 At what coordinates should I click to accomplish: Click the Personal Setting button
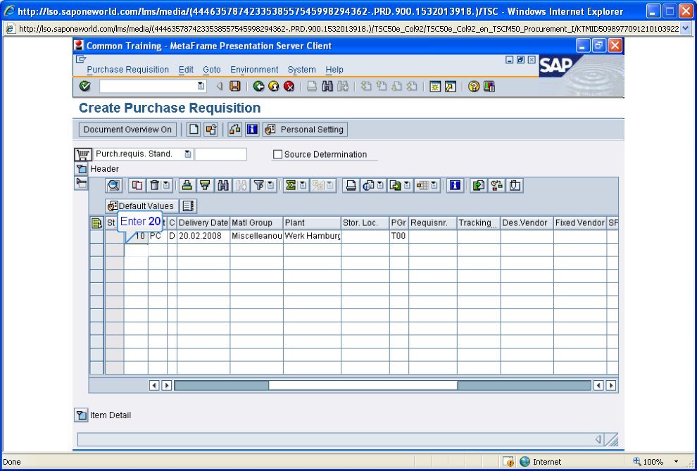click(x=305, y=130)
